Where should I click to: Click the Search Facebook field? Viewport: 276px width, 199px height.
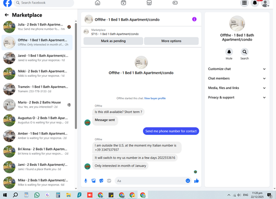(x=44, y=3)
